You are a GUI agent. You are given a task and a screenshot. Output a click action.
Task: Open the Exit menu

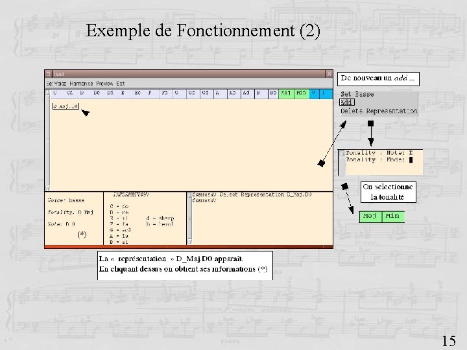121,84
